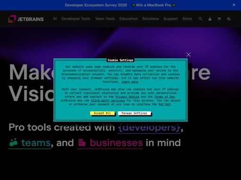Select the teams highlighted link
241x180 pixels.
pyautogui.click(x=30, y=143)
